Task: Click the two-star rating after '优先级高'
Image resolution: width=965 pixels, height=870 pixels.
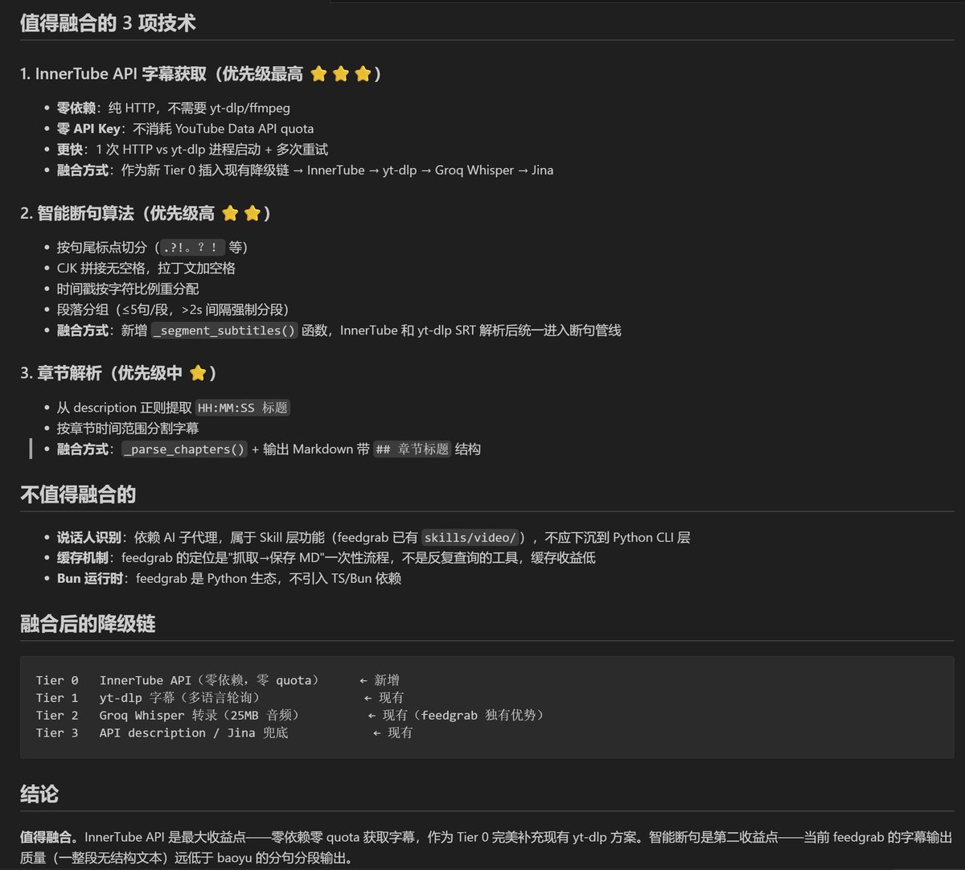Action: coord(241,213)
